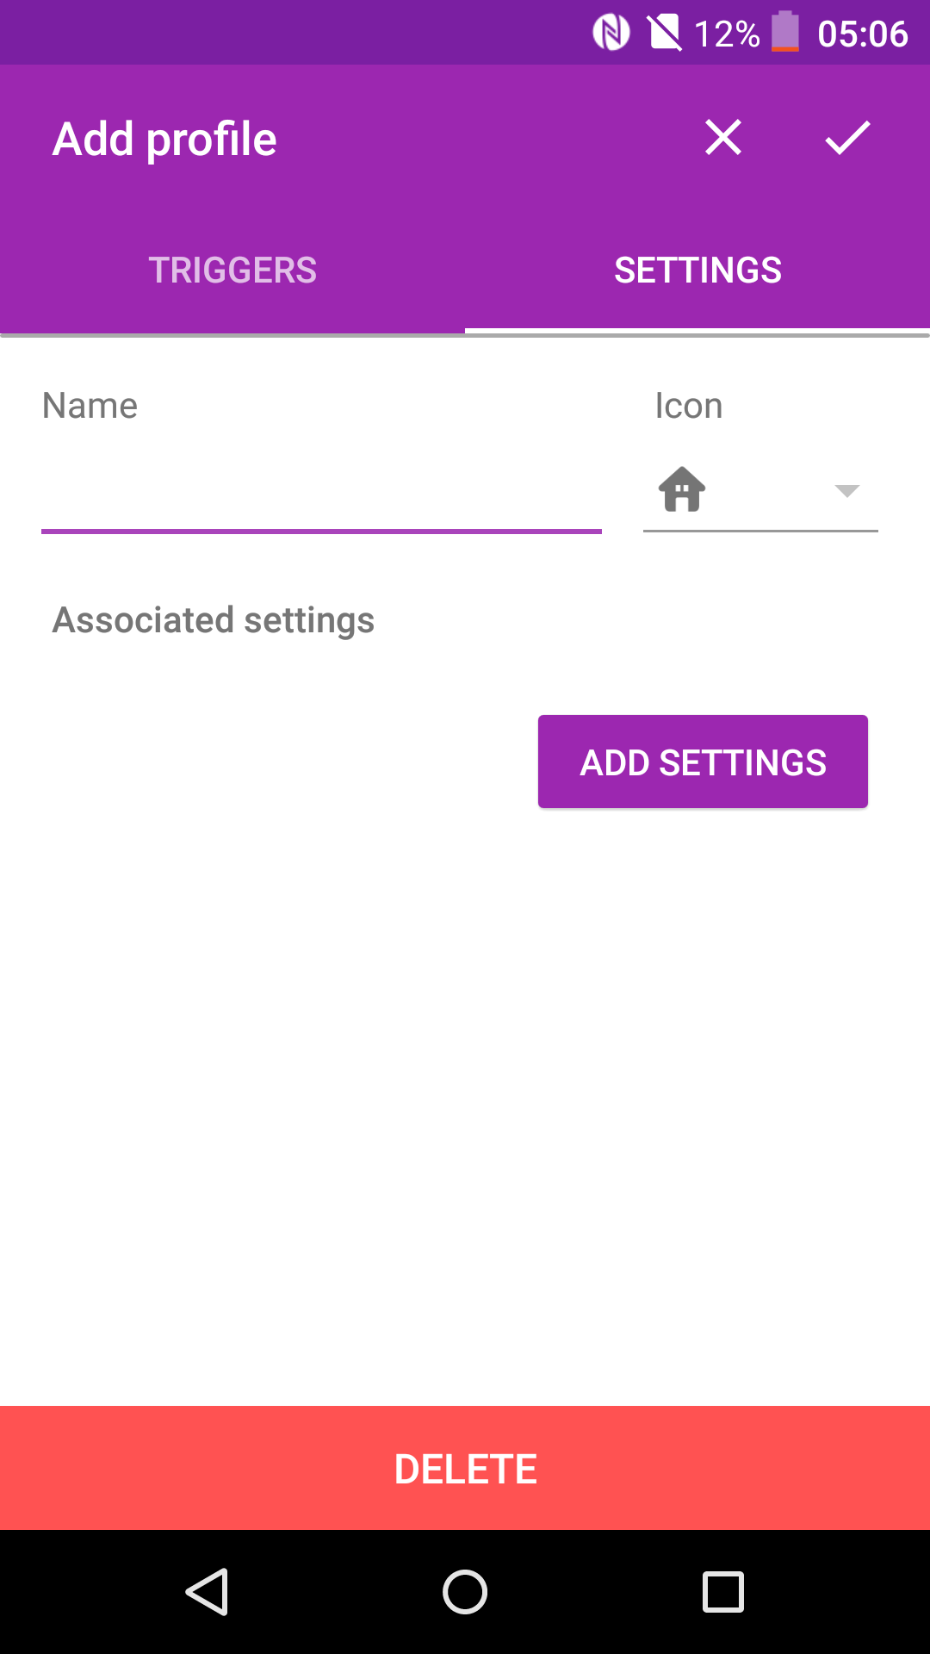This screenshot has height=1654, width=930.
Task: Tap the battery icon in status bar
Action: click(784, 33)
